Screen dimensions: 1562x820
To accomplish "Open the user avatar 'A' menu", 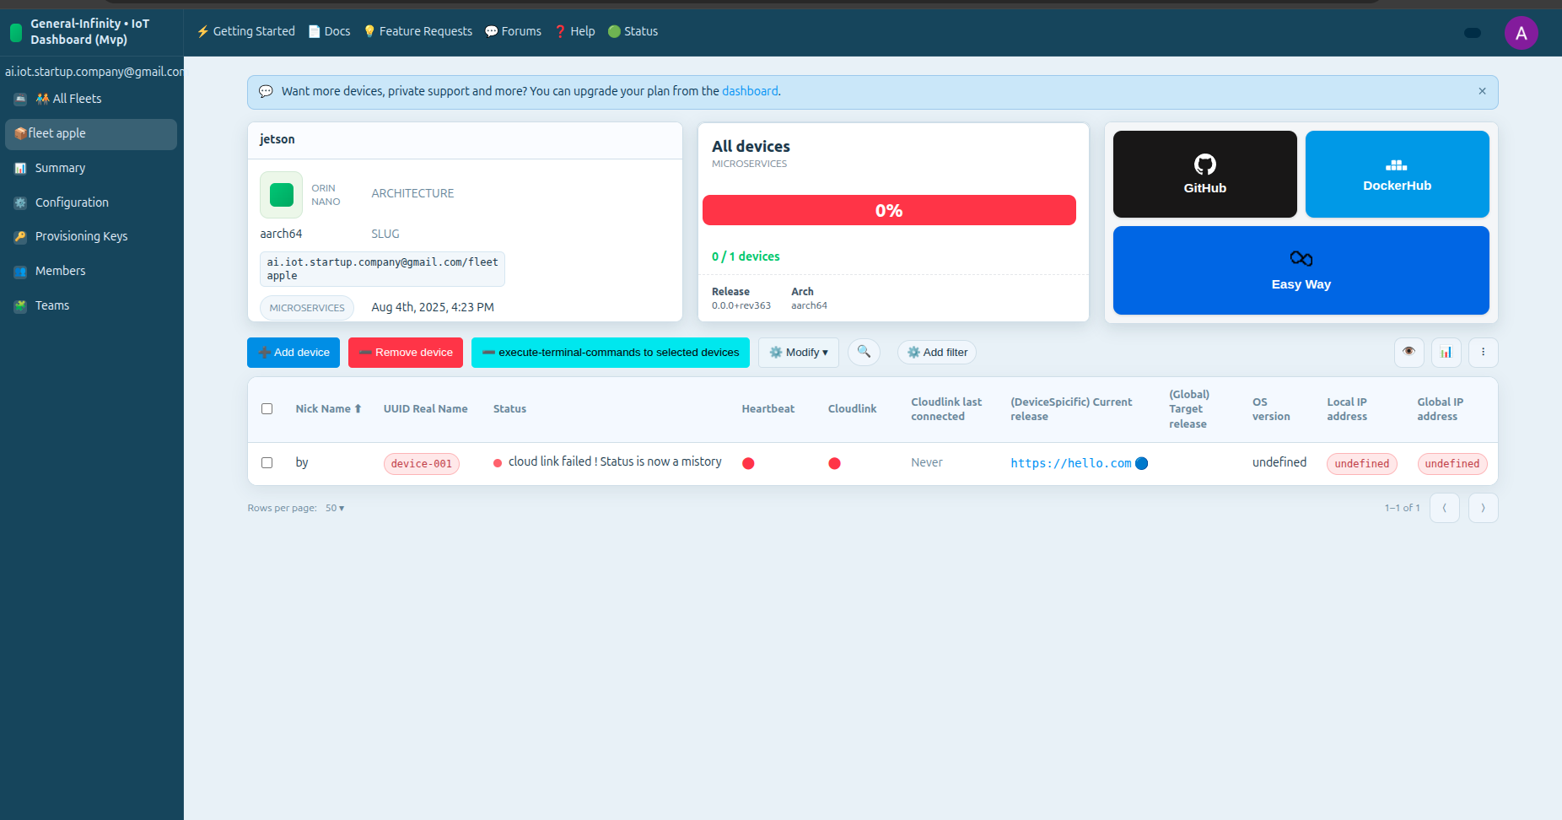I will [1521, 33].
